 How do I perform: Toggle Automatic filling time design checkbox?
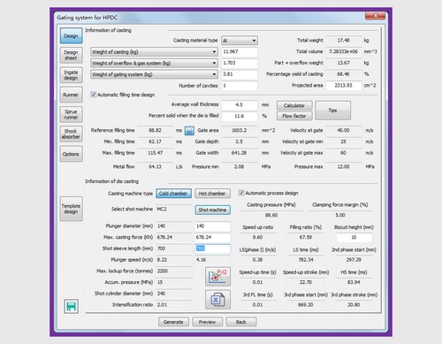[94, 95]
